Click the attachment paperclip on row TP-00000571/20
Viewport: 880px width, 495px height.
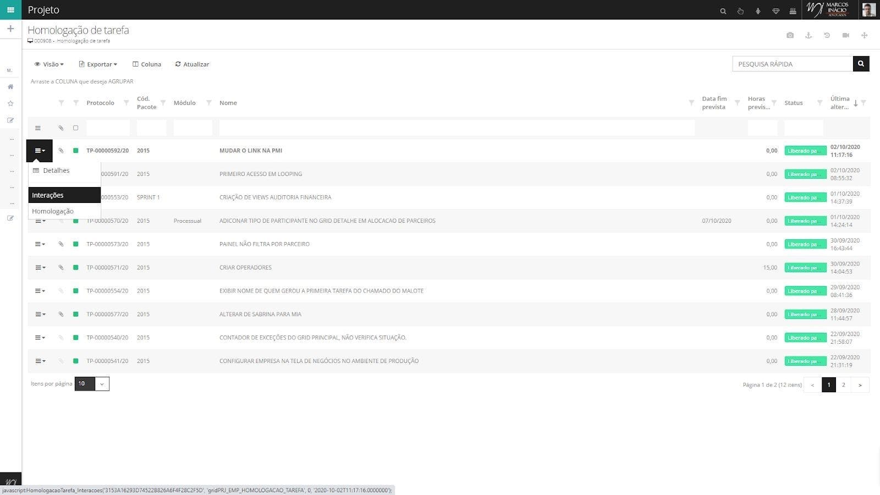coord(61,268)
